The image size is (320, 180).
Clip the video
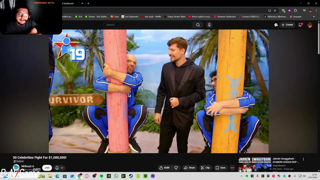tap(205, 168)
